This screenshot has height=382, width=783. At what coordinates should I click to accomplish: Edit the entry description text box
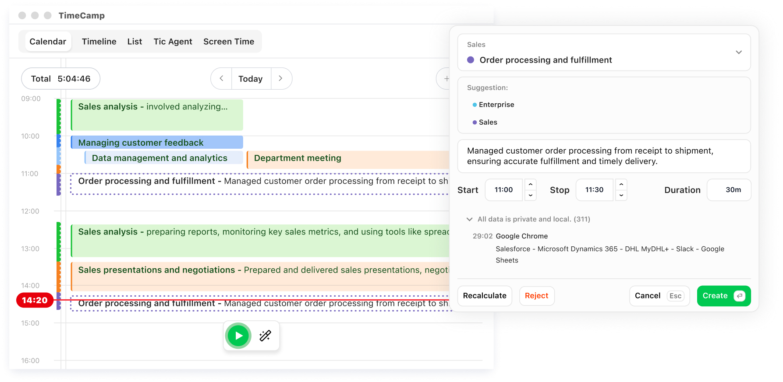[x=604, y=156]
